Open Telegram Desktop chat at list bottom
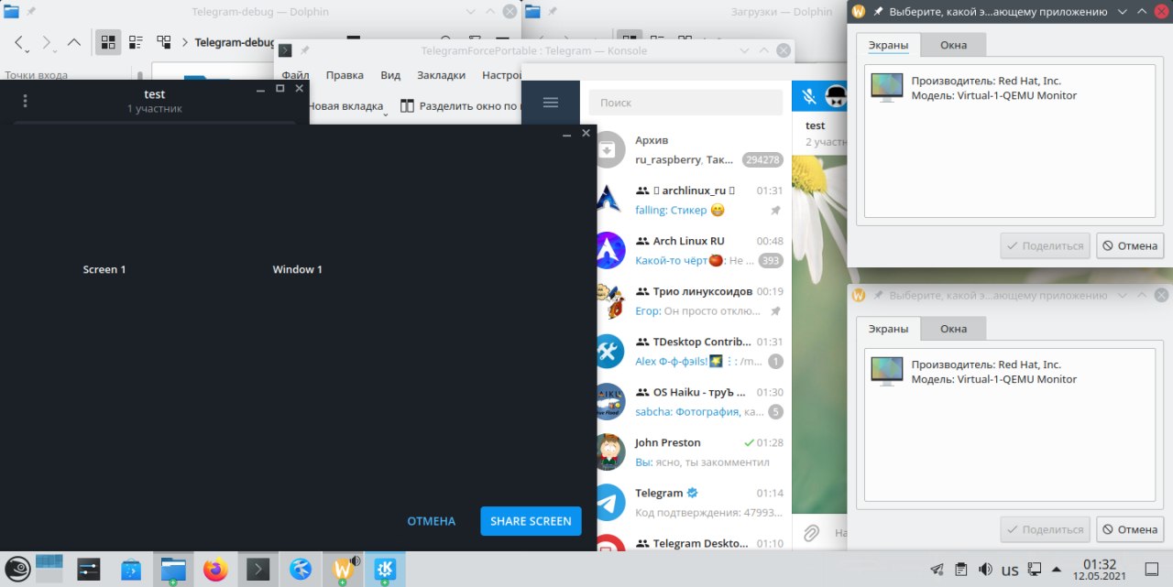The image size is (1173, 587). (693, 544)
